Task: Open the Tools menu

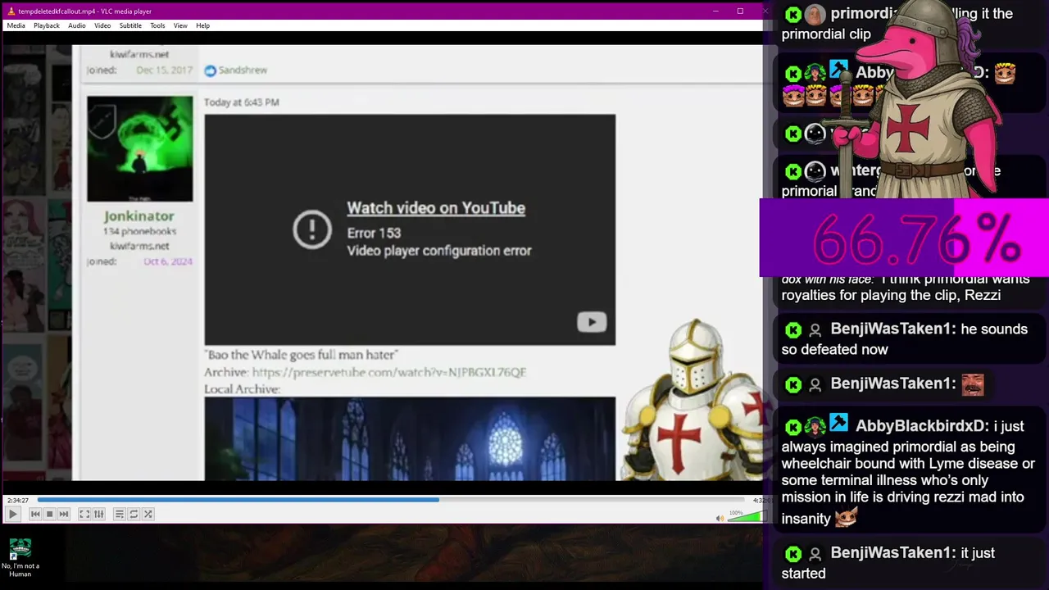Action: (x=157, y=25)
